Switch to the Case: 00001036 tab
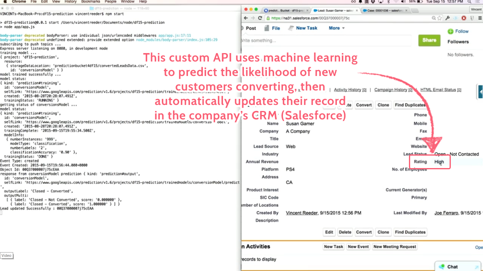This screenshot has width=483, height=271. coord(382,10)
